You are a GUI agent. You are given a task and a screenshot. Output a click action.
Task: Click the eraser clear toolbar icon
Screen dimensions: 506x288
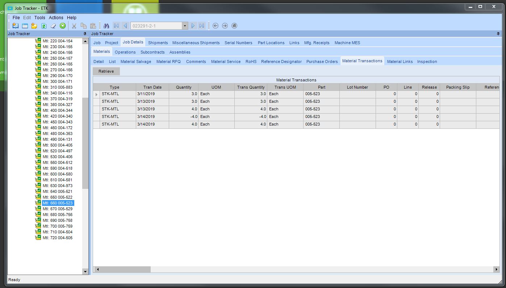53,26
